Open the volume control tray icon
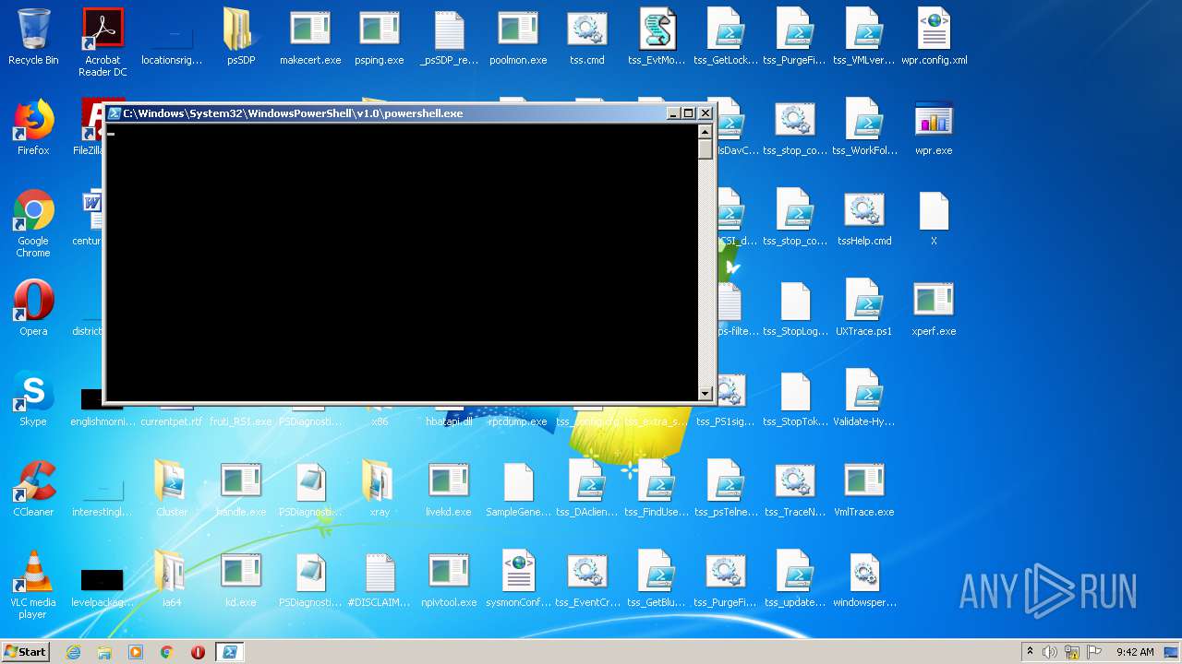This screenshot has height=664, width=1182. [x=1050, y=652]
